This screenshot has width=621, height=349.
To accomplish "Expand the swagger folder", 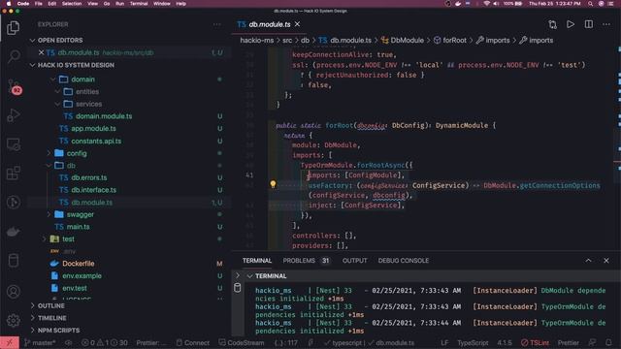I will (49, 215).
